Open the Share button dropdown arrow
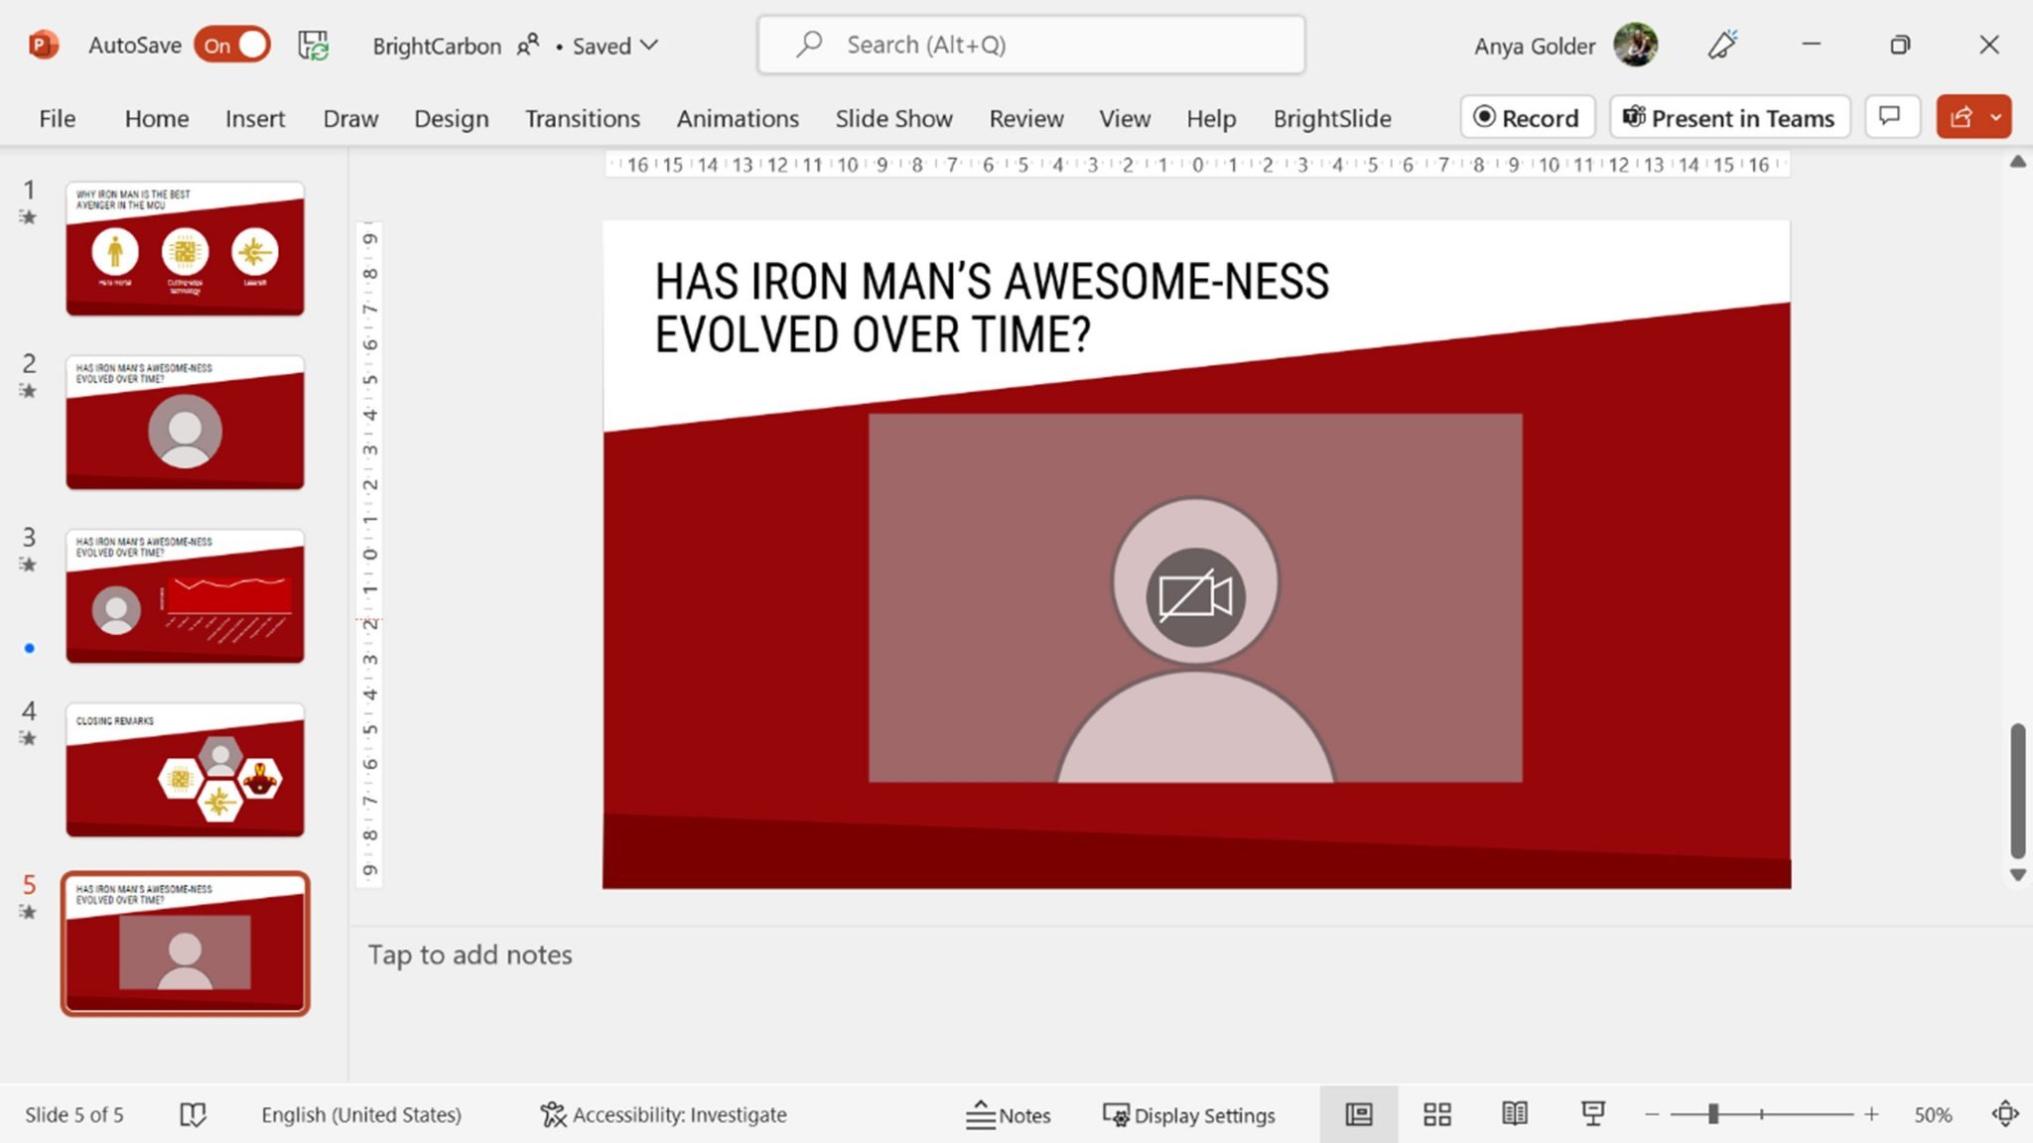2033x1143 pixels. [x=1997, y=116]
